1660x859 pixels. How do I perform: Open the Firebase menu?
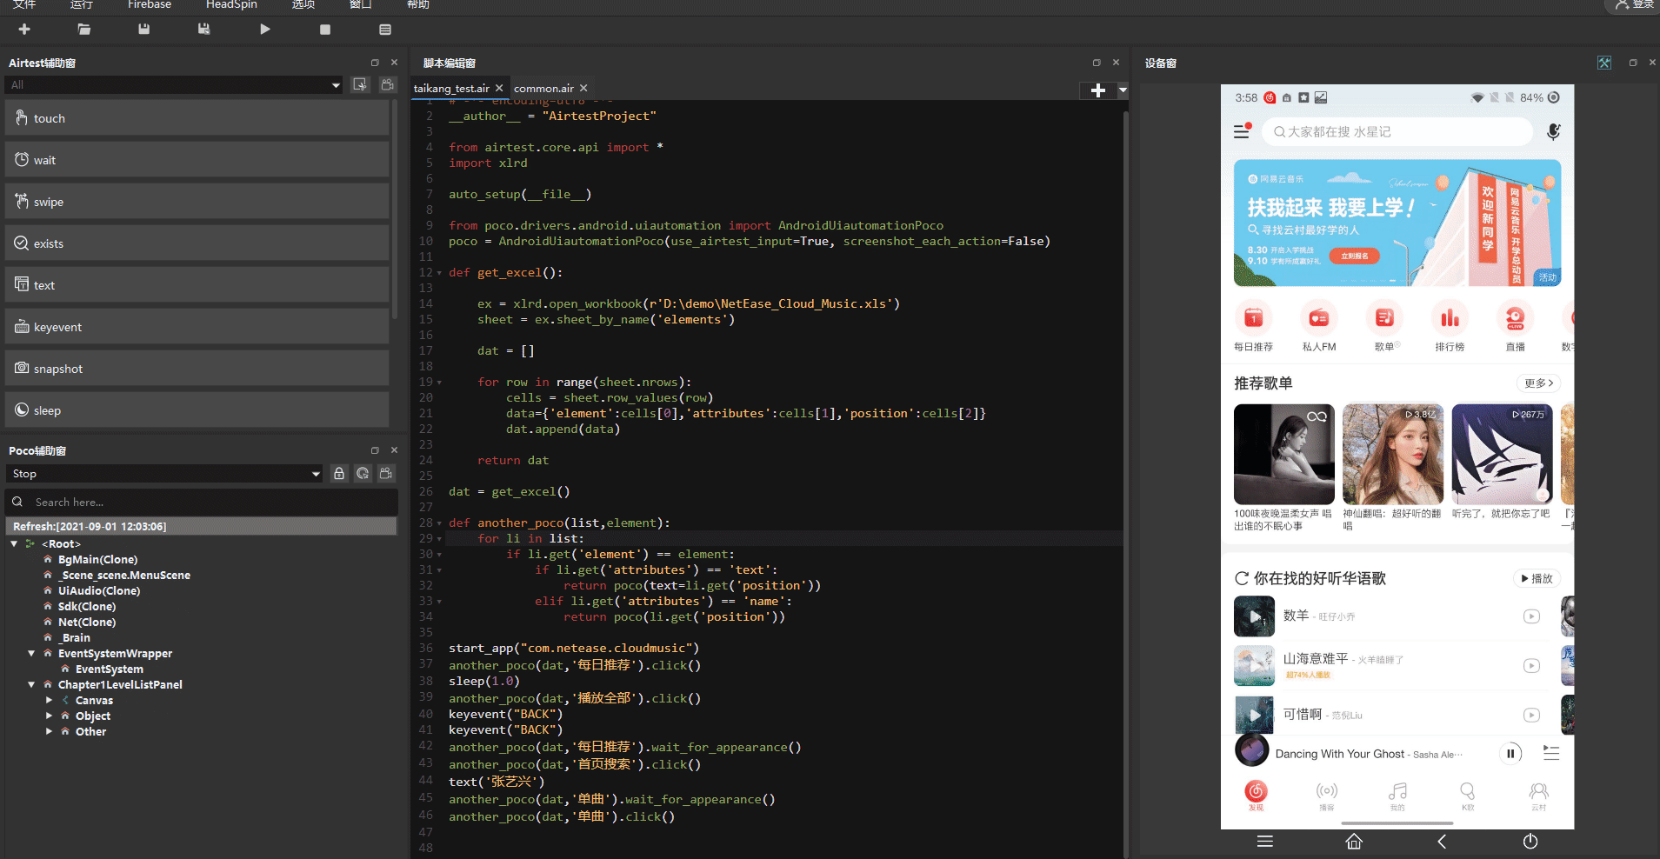click(x=150, y=4)
